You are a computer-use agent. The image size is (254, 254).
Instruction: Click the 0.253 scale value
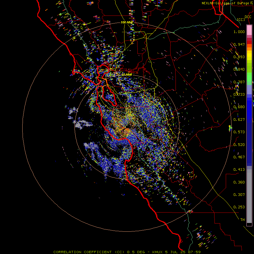[x=239, y=207]
